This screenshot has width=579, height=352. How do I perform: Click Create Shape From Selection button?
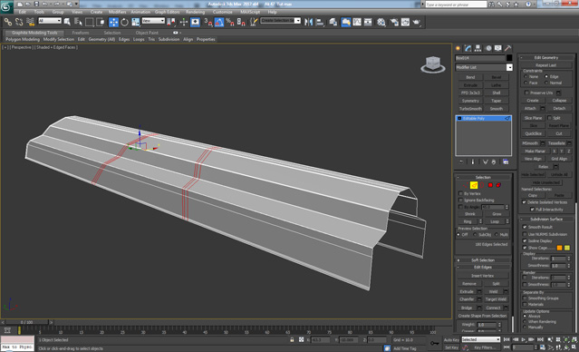coord(483,316)
